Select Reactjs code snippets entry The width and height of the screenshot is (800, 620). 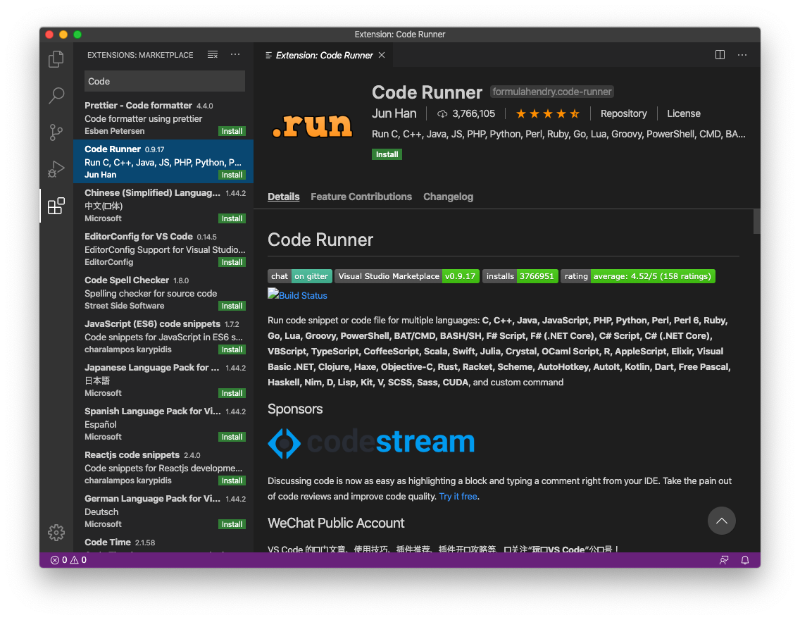point(163,467)
